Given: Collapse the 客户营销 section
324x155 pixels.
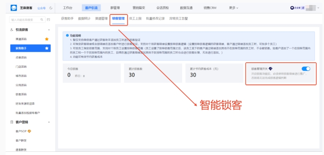Looking at the screenshot, I should (x=49, y=122).
